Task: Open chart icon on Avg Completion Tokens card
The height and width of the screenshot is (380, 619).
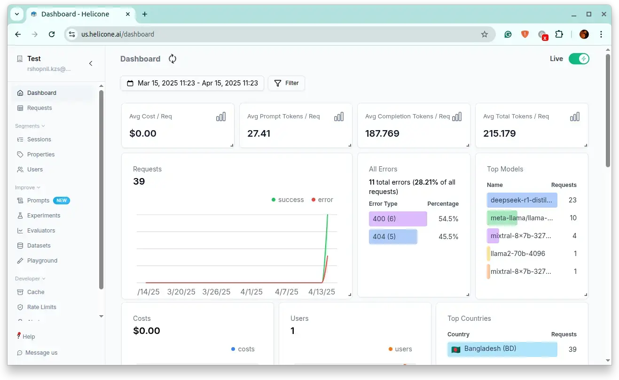Action: [457, 116]
